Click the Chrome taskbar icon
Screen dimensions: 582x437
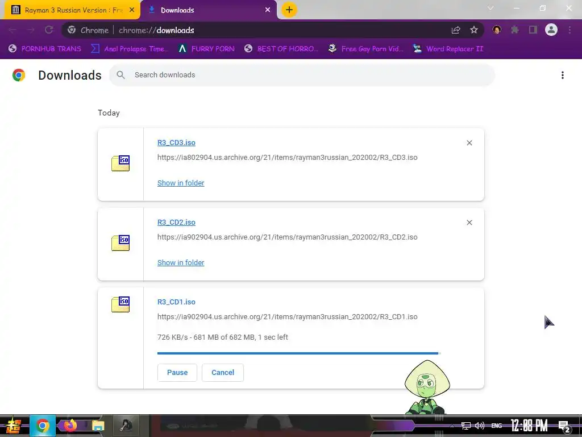pyautogui.click(x=43, y=426)
